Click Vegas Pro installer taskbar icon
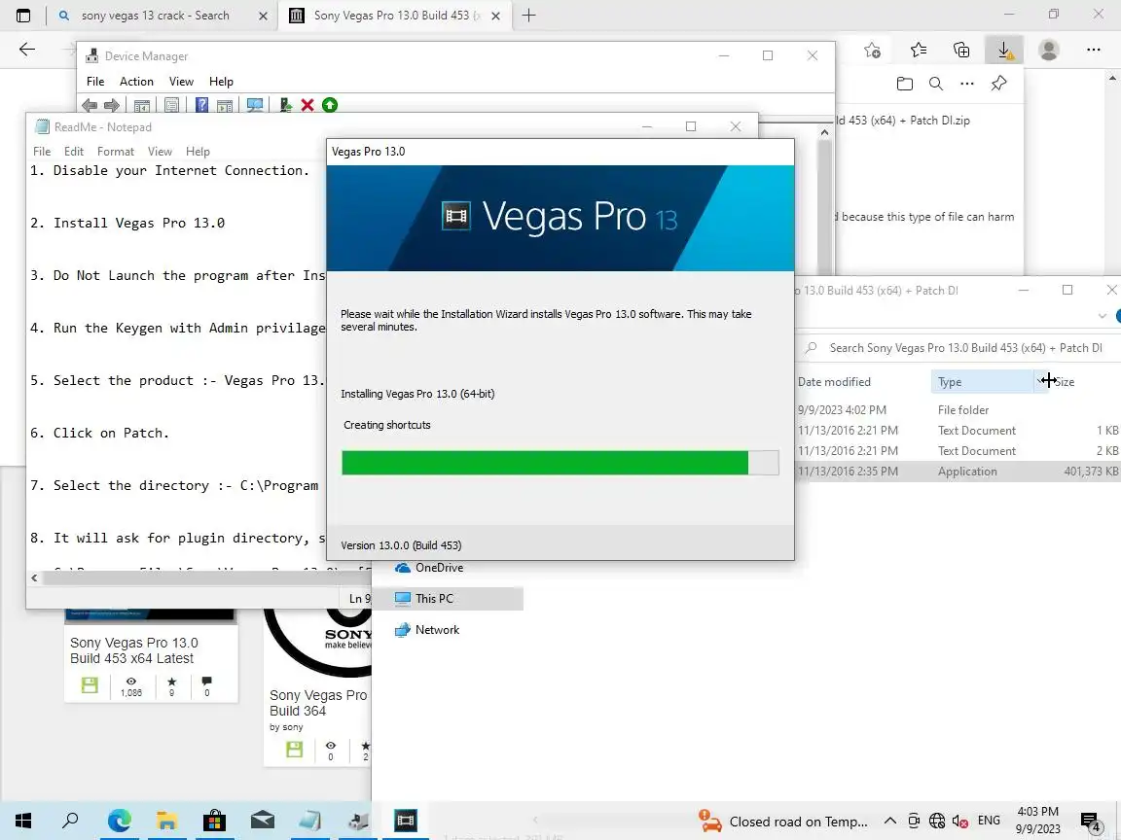1121x840 pixels. click(406, 821)
